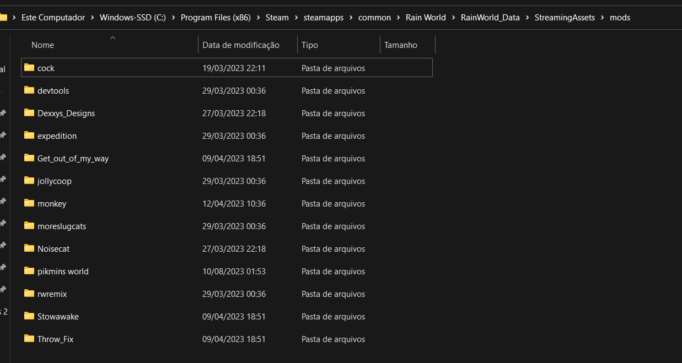Go to StreamingAssets in the breadcrumb
The width and height of the screenshot is (682, 363).
[565, 18]
